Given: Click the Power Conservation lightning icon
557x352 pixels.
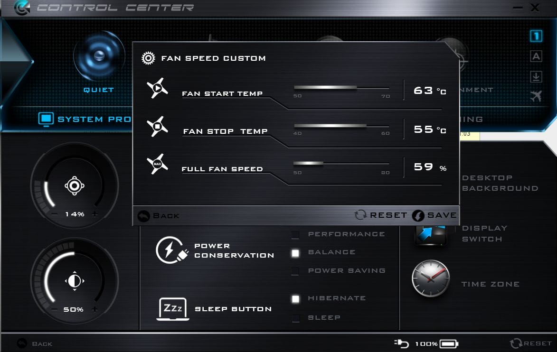Looking at the screenshot, I should 171,249.
